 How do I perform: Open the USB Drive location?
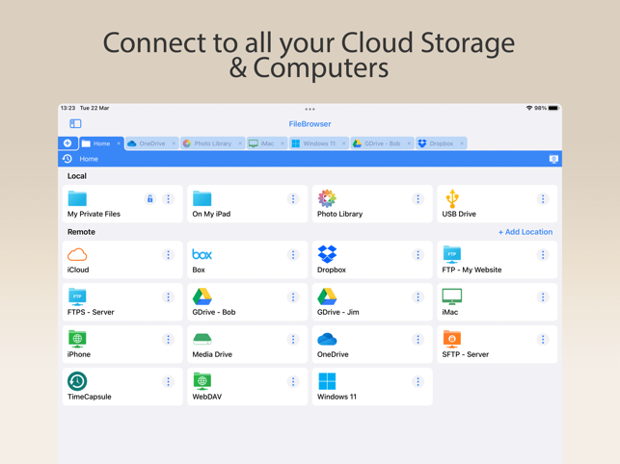click(x=497, y=204)
